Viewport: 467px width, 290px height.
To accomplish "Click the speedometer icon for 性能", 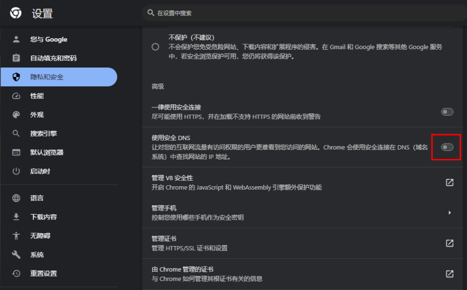I will 16,96.
